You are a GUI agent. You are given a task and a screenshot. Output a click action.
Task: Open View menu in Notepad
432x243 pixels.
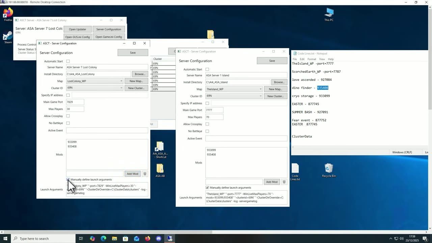point(322,59)
